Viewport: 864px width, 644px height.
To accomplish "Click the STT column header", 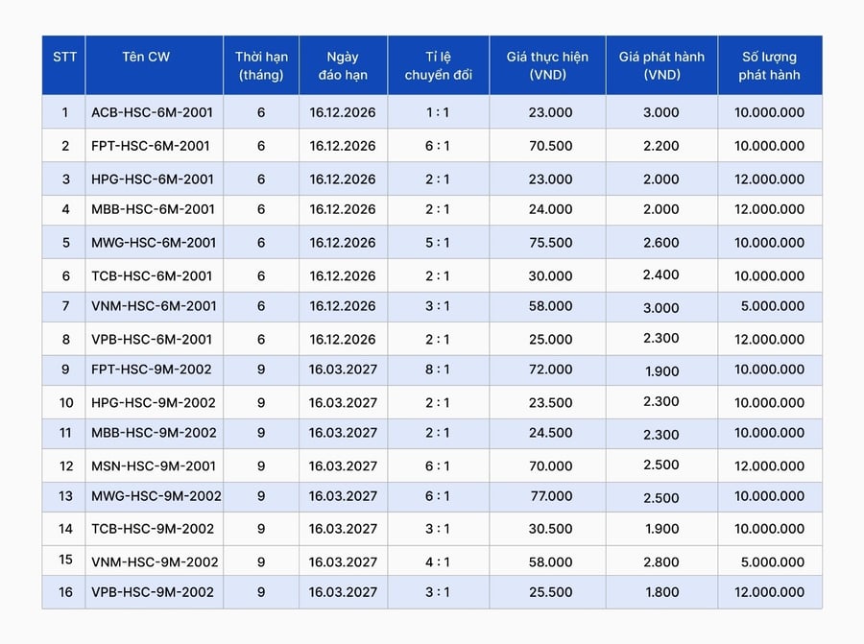I will click(64, 57).
